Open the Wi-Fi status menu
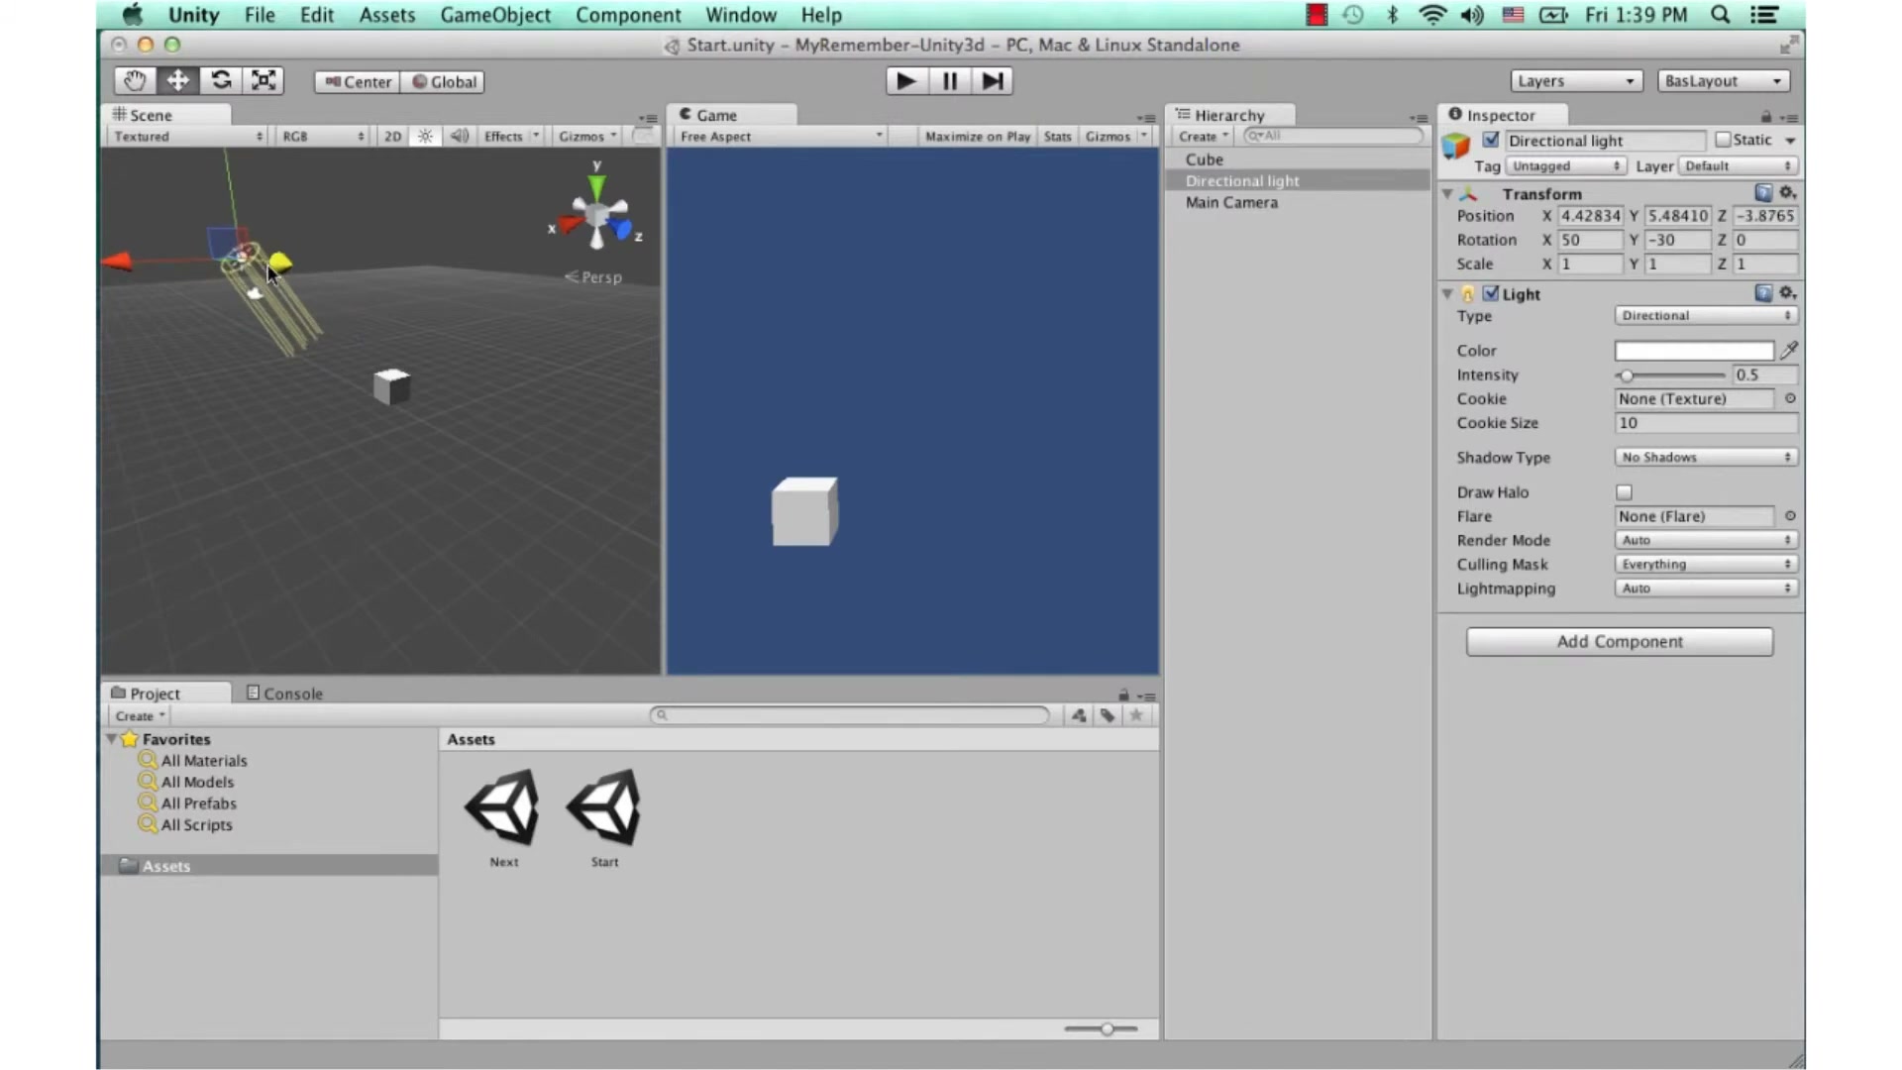1902x1070 pixels. click(x=1432, y=15)
